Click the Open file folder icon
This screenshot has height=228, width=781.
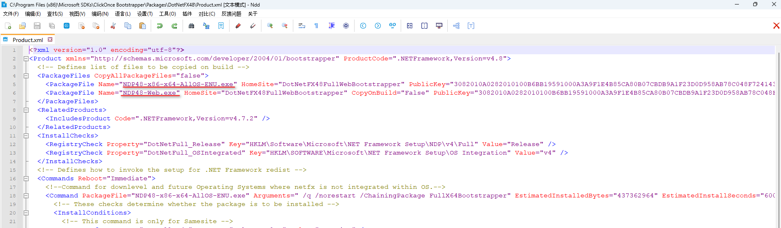(22, 26)
